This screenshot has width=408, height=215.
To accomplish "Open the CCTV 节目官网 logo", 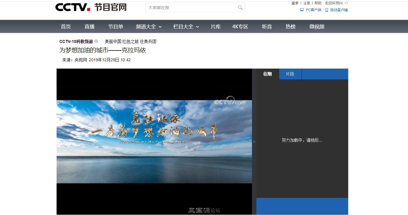I will 91,7.
